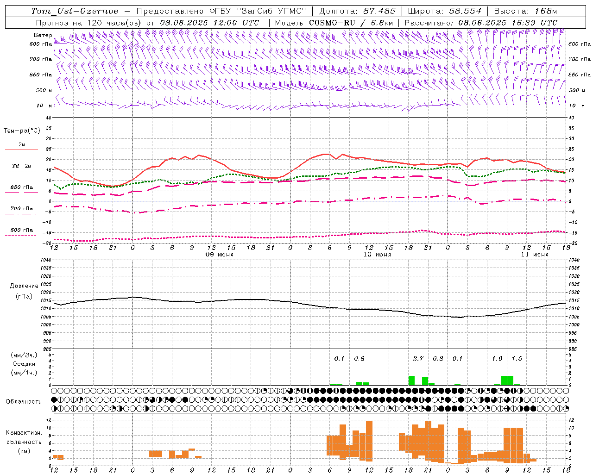The width and height of the screenshot is (593, 474).
Task: Click the Модель COSMO-RU / 6.6км label
Action: point(334,23)
